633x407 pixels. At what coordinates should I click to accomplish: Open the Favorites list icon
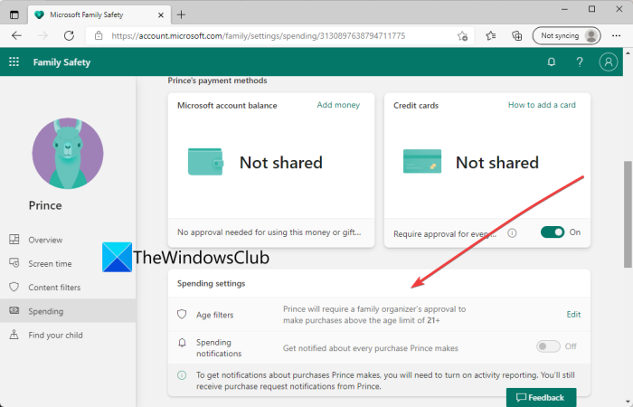491,36
